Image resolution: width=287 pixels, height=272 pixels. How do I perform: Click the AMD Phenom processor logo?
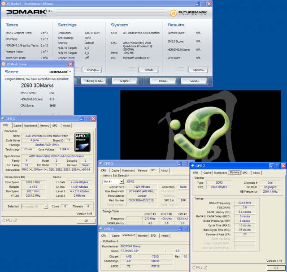coord(83,142)
